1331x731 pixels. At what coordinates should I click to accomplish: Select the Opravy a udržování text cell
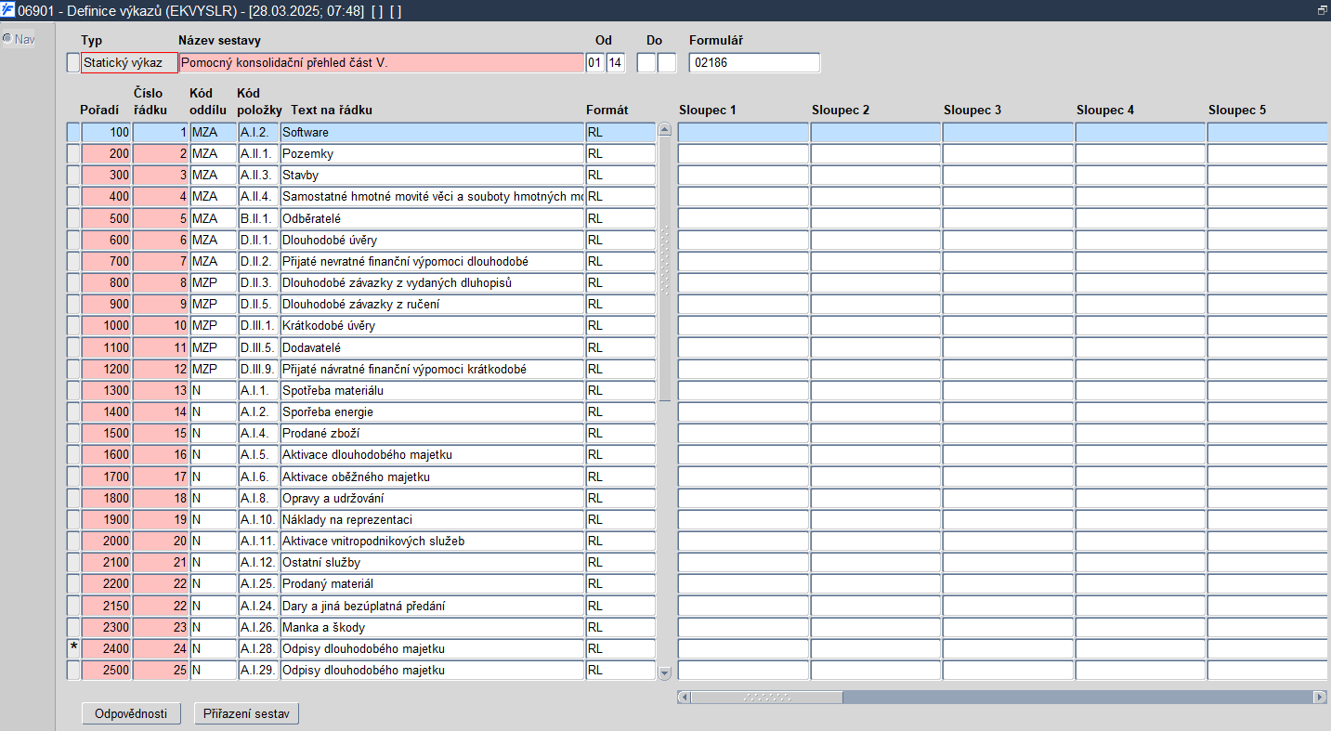click(433, 498)
